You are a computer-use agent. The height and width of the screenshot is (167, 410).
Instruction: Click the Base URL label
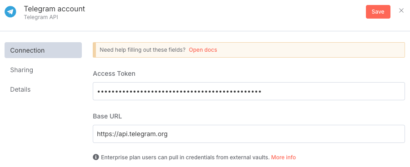[x=107, y=116]
